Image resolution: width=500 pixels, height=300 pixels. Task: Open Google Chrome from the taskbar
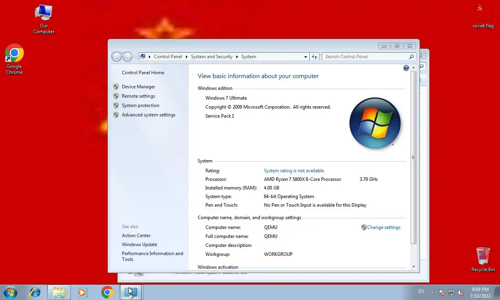tap(107, 292)
